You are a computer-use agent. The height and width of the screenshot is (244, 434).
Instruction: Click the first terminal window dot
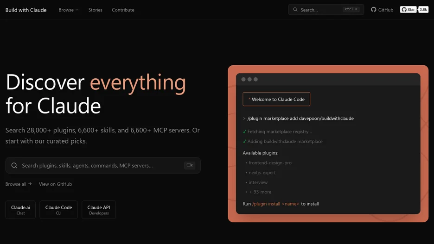(243, 79)
